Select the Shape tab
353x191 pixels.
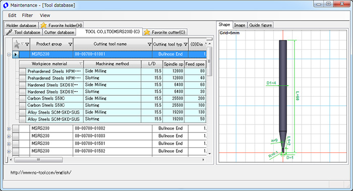224,25
